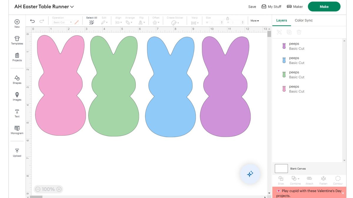Open the Operation Basic Cut dropdown

(62, 22)
